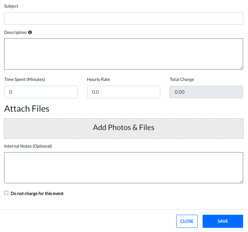Click the Time Spent (Minutes) label
The image size is (248, 232).
pyautogui.click(x=25, y=80)
